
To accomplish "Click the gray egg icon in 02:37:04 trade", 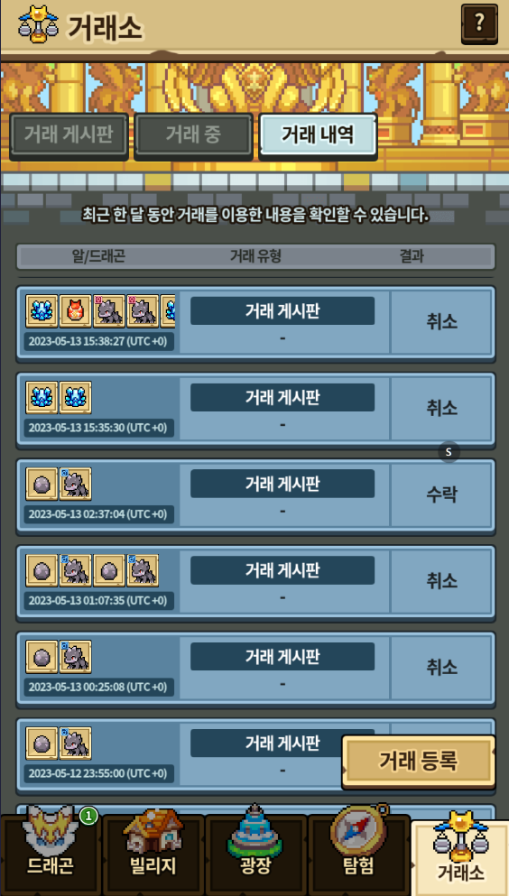I will click(x=42, y=484).
